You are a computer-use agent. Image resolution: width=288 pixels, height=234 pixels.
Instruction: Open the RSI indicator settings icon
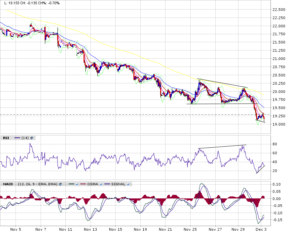(32, 138)
